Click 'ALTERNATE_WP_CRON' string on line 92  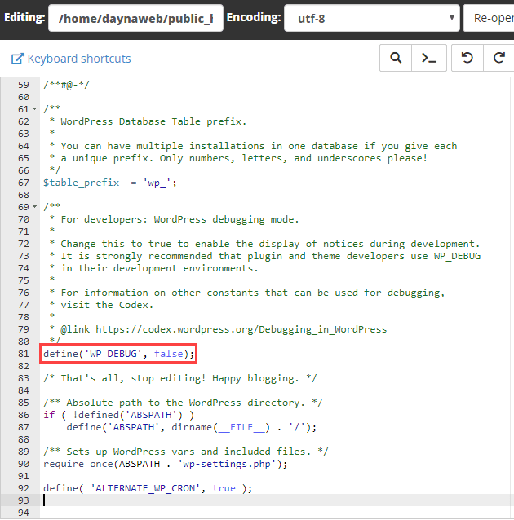(x=145, y=488)
